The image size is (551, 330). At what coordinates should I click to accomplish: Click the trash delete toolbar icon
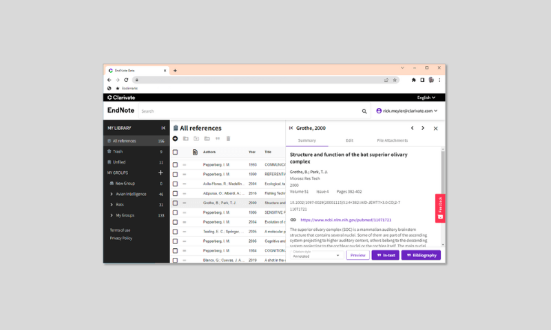(x=228, y=138)
